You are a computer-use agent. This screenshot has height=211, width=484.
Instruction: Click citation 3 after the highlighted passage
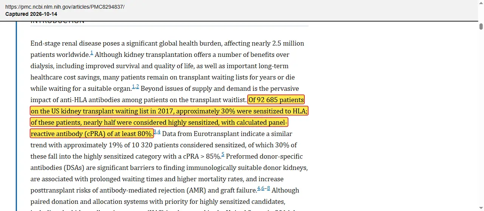[155, 132]
